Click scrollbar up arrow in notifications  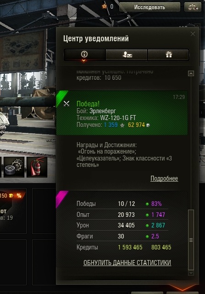[x=191, y=73]
